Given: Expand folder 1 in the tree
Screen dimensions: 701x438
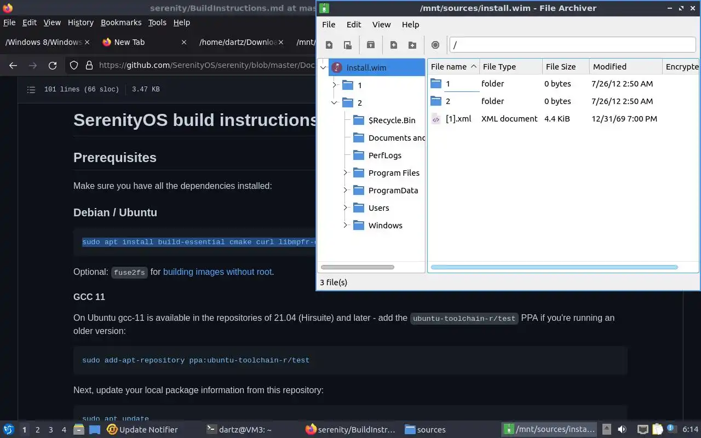Looking at the screenshot, I should 335,85.
